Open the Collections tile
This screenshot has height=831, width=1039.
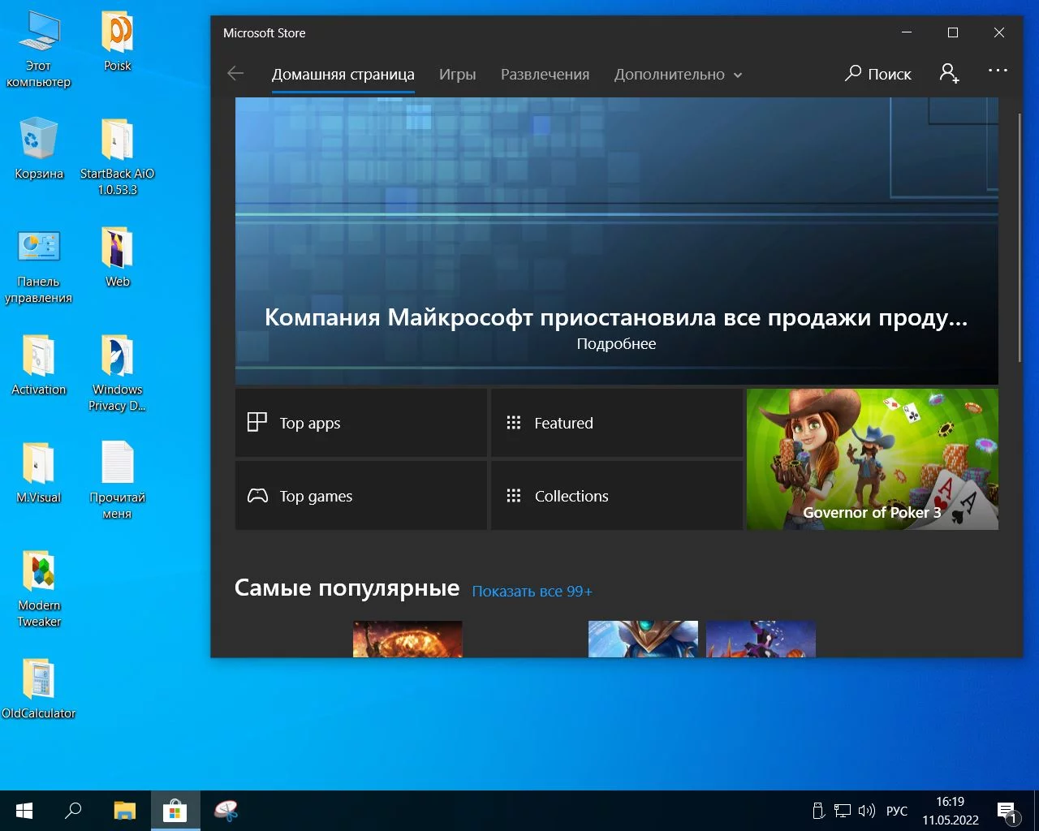pos(617,496)
